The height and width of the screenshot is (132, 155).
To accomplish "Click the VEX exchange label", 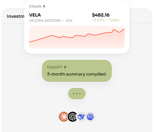I will tap(69, 21).
